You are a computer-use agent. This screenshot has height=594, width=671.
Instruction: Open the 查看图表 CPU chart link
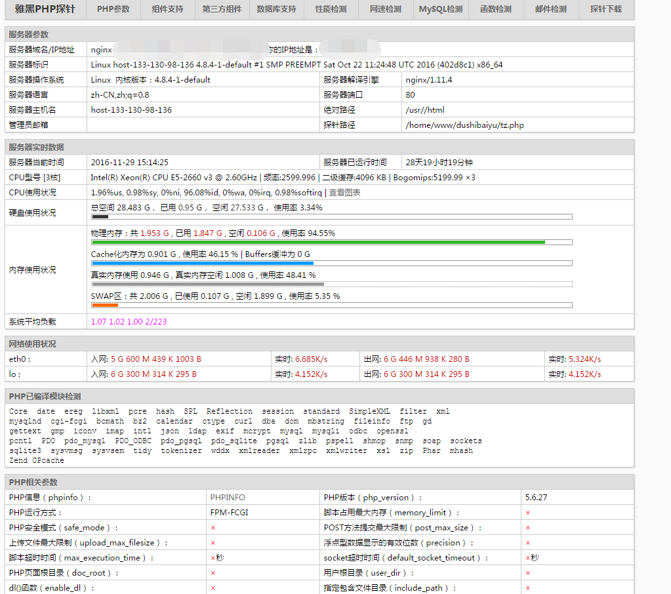(344, 193)
